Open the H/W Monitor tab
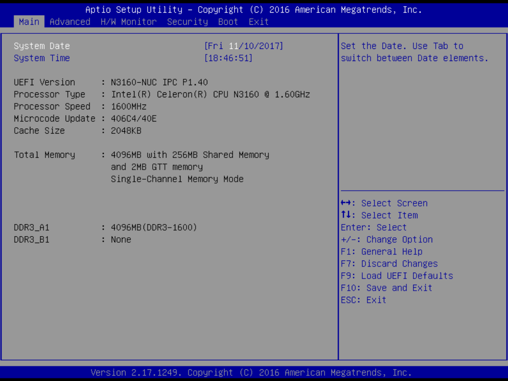The height and width of the screenshot is (381, 508). tap(128, 22)
